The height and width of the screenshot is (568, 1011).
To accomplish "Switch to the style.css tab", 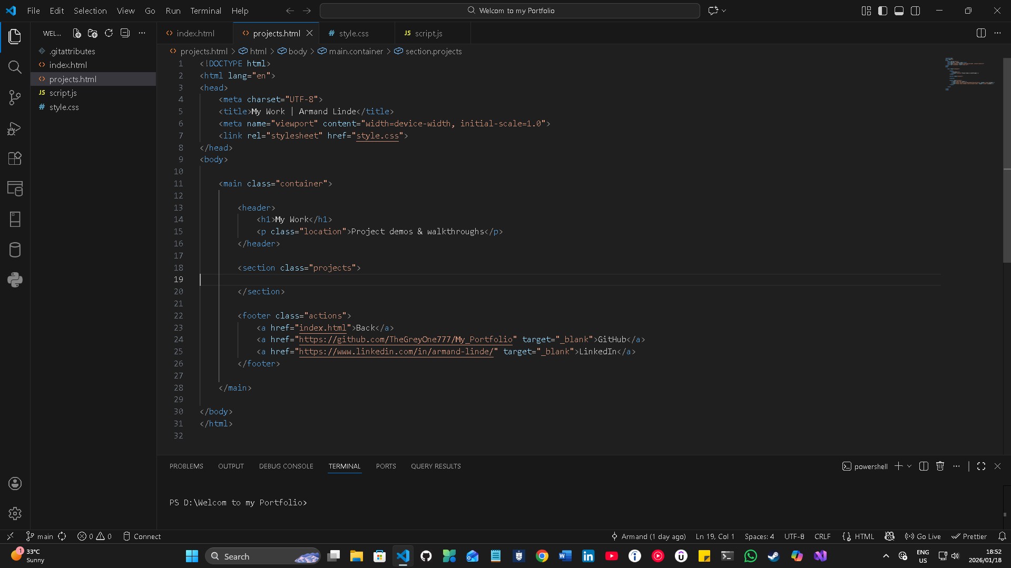I will pyautogui.click(x=354, y=33).
